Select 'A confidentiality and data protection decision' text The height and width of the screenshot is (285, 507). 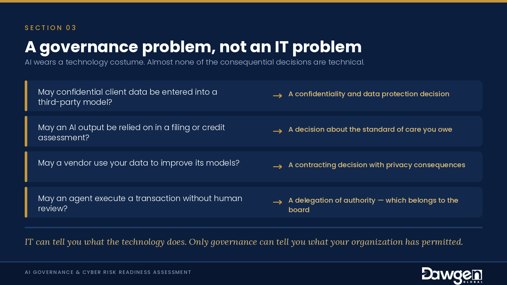pyautogui.click(x=369, y=94)
